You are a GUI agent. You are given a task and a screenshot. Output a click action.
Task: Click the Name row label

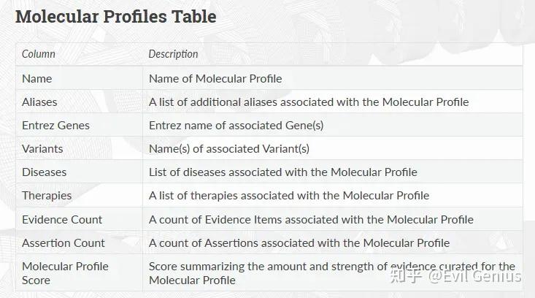click(x=37, y=78)
